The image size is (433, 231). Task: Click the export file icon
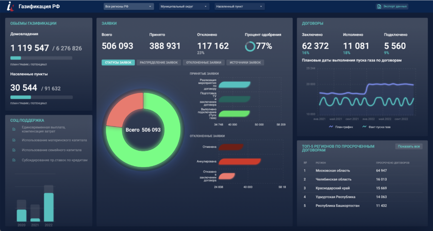[379, 7]
